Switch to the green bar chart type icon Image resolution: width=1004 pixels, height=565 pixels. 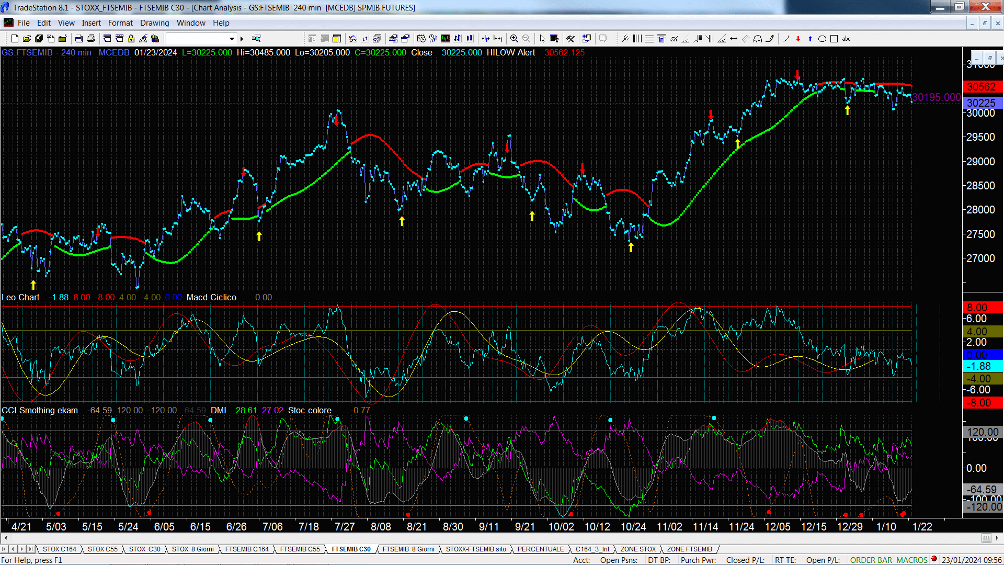click(x=446, y=39)
